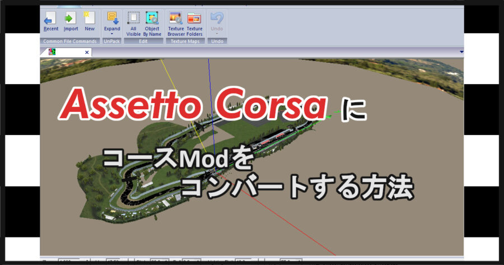The width and height of the screenshot is (504, 265).
Task: Select the open document tab icon
Action: click(x=52, y=52)
